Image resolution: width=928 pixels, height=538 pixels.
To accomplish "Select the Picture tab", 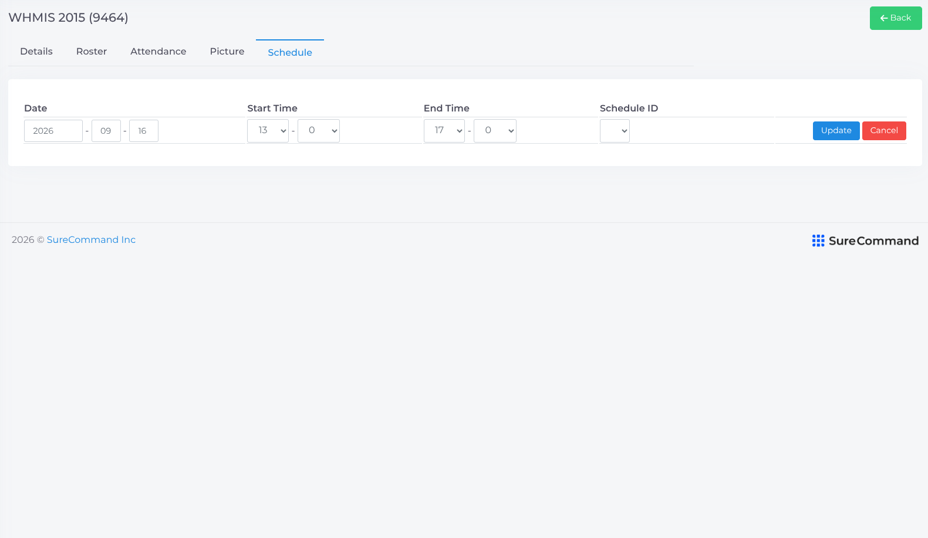I will 227,52.
